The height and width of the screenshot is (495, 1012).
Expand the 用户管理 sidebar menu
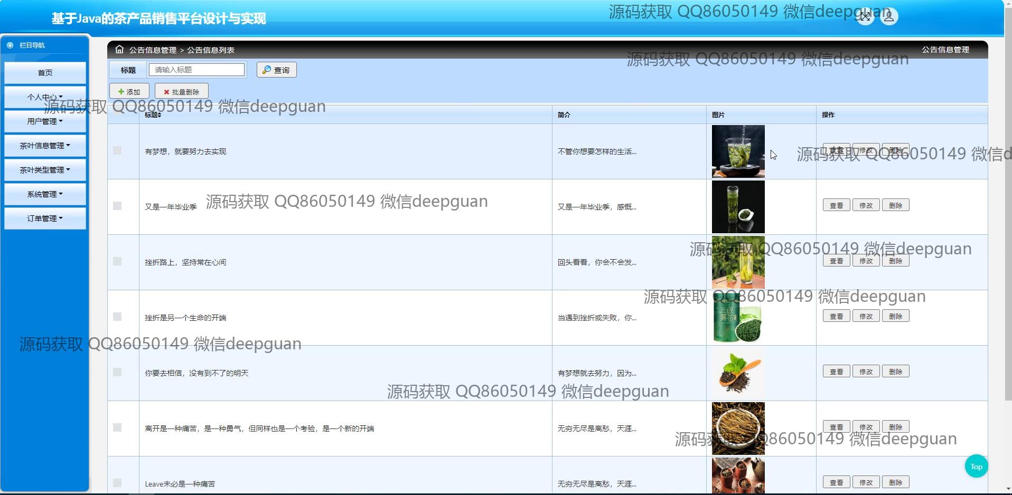click(45, 121)
